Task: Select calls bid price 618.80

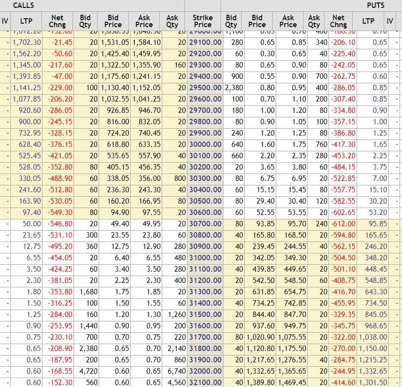Action: tap(118, 144)
